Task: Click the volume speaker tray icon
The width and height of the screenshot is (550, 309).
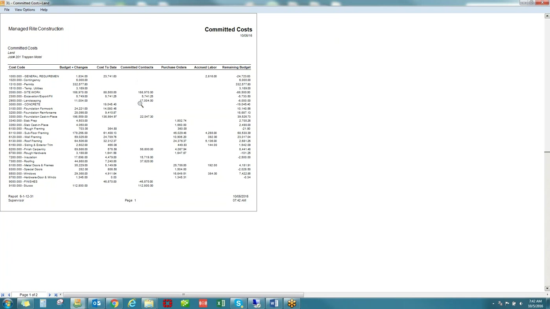Action: coord(521,304)
